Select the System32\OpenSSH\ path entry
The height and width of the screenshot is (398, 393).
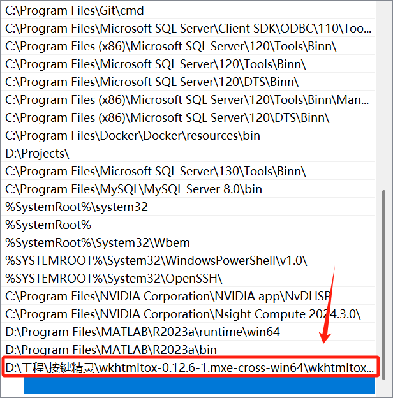[188, 278]
